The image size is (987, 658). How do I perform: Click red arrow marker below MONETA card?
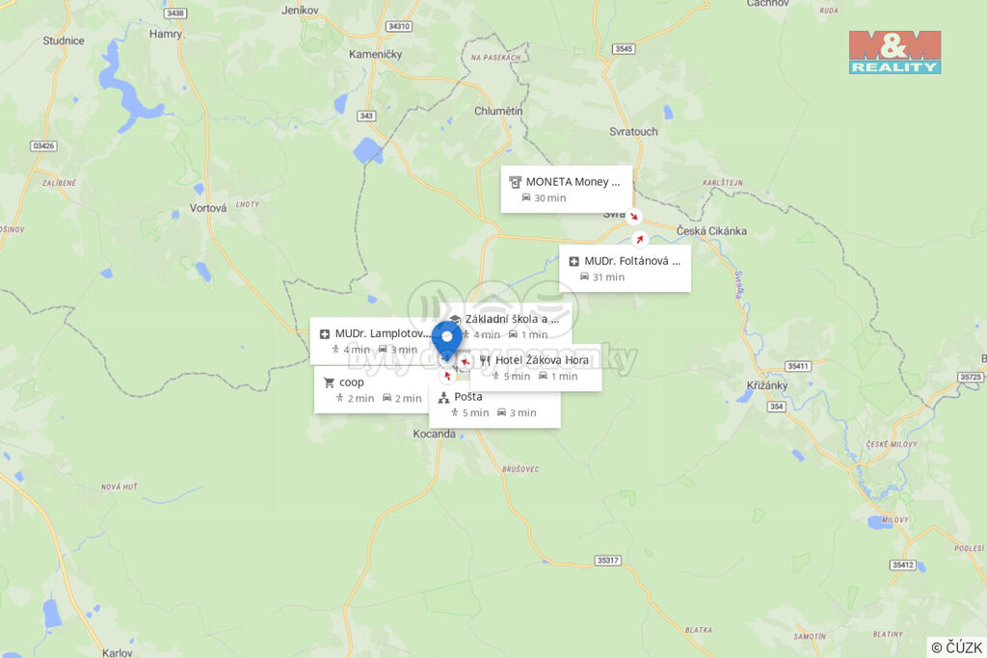click(x=634, y=217)
